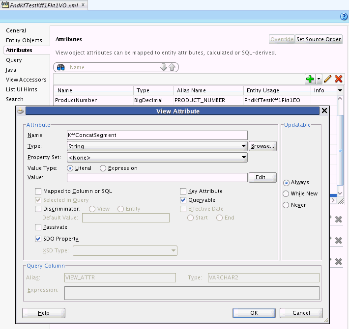This screenshot has width=349, height=329.
Task: Select Always updatable option
Action: point(286,183)
